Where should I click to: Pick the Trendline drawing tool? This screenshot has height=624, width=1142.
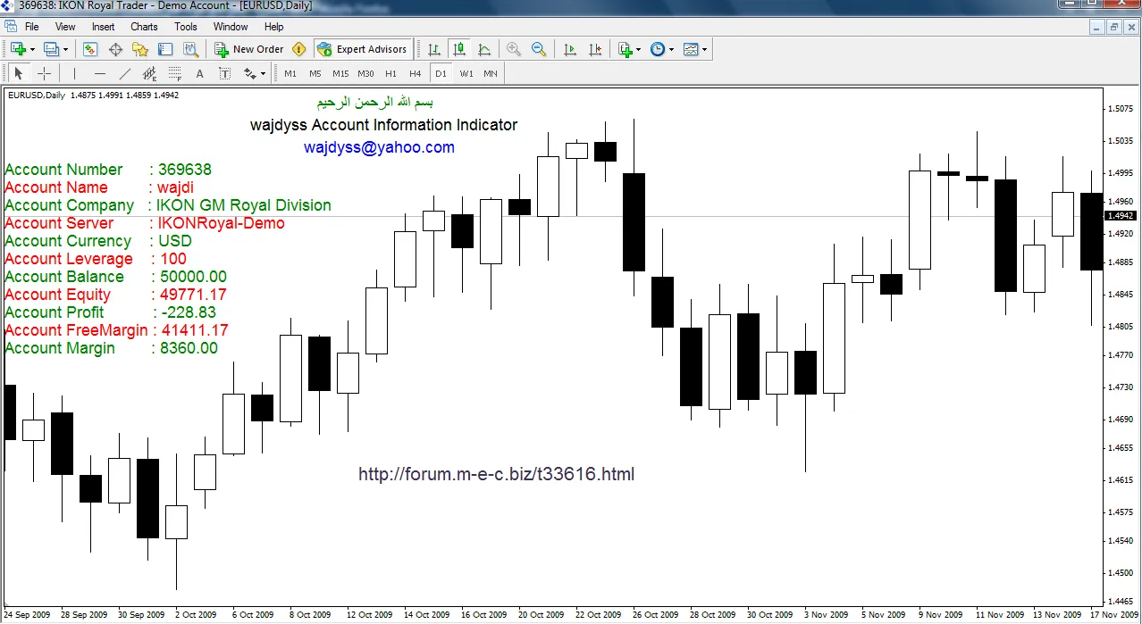pos(125,73)
